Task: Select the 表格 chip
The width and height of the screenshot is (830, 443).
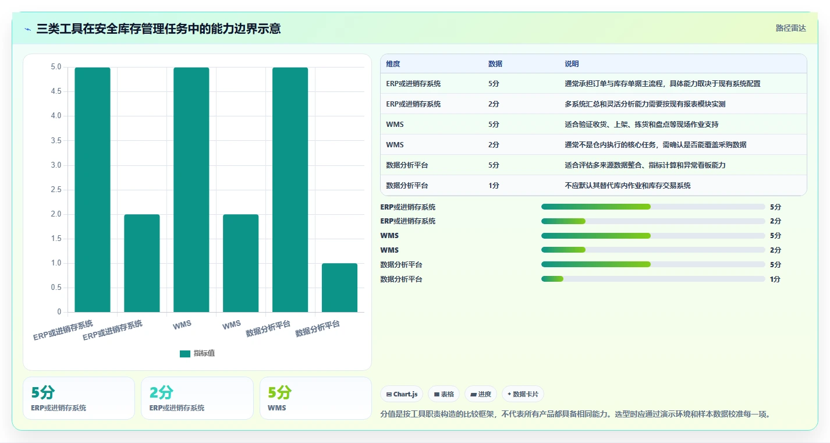Action: [444, 394]
